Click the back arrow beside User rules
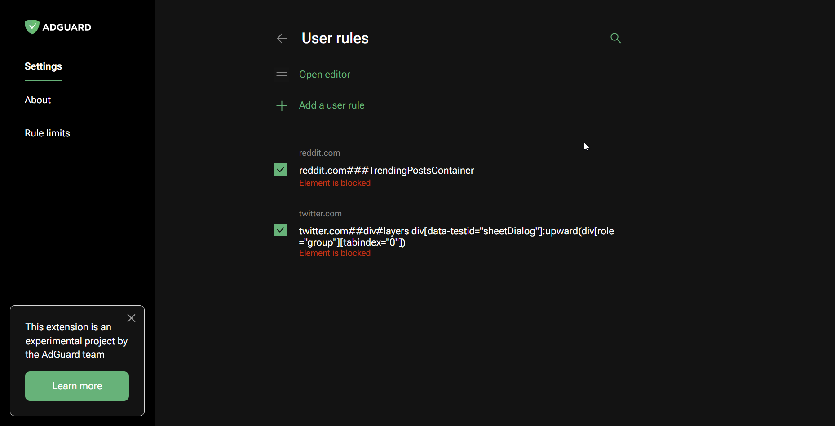Screen dimensions: 835x426 [282, 39]
